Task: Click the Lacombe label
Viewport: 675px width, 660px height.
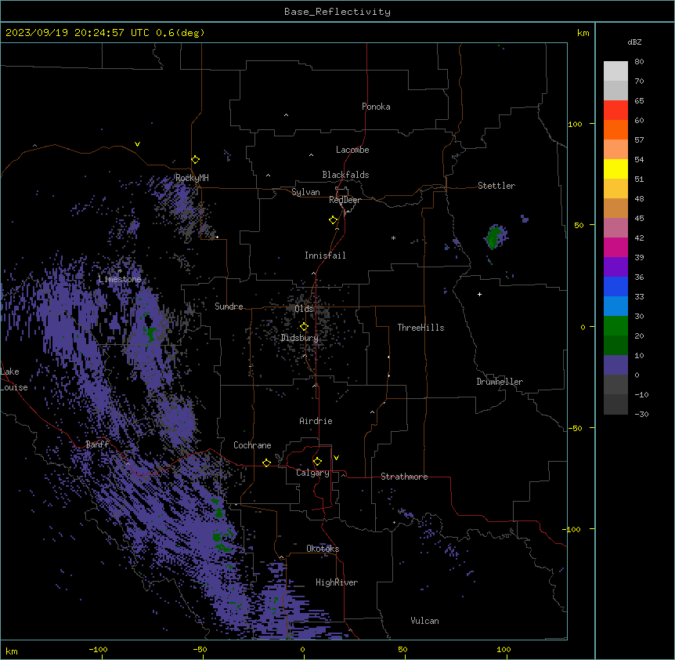Action: [x=352, y=150]
